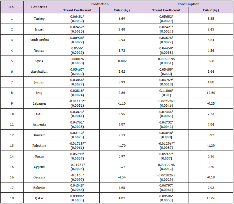Click row number 18 in No. column
This screenshot has height=204, width=234.
click(12, 198)
